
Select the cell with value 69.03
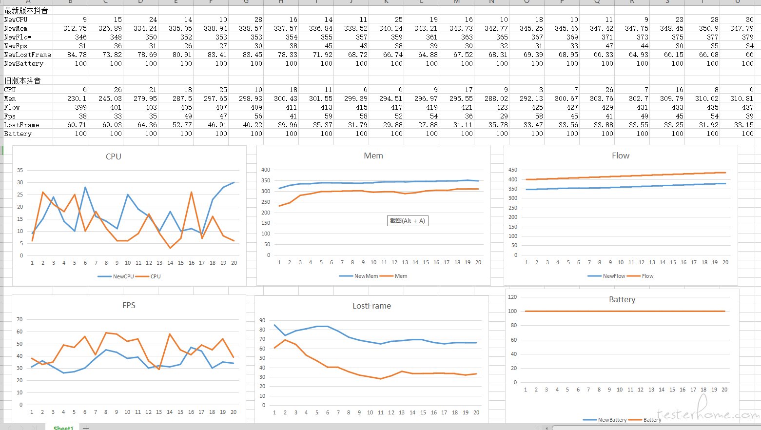tap(106, 124)
